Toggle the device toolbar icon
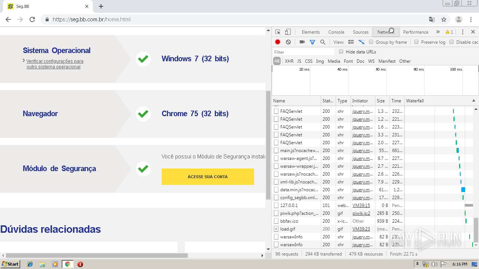 pyautogui.click(x=288, y=32)
